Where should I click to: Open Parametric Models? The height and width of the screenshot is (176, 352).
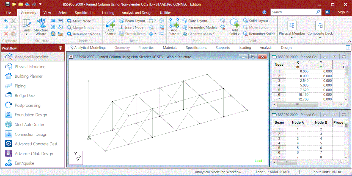point(200,27)
